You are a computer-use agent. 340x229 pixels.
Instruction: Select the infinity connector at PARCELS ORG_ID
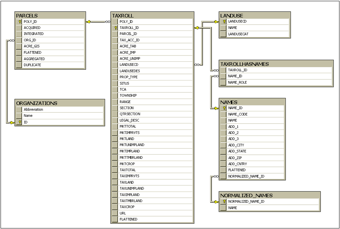click(x=12, y=40)
